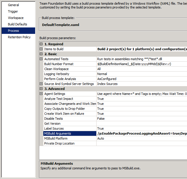The width and height of the screenshot is (187, 179).
Task: Collapse the 1. Required section
Action: coord(41,44)
